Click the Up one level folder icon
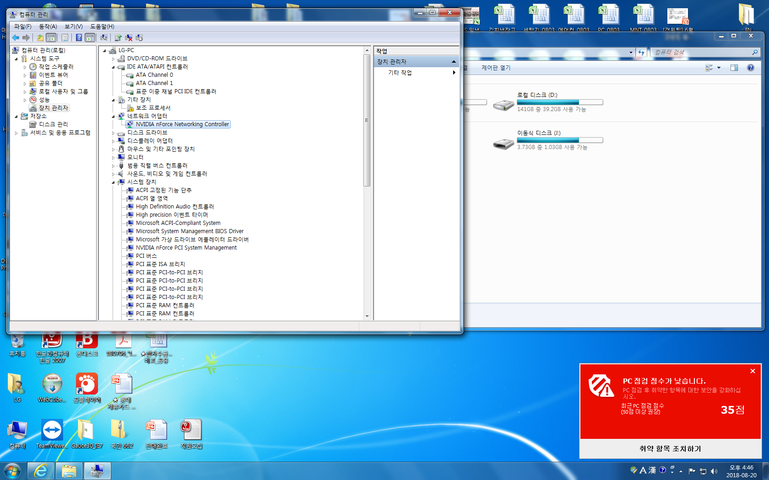 [x=40, y=37]
